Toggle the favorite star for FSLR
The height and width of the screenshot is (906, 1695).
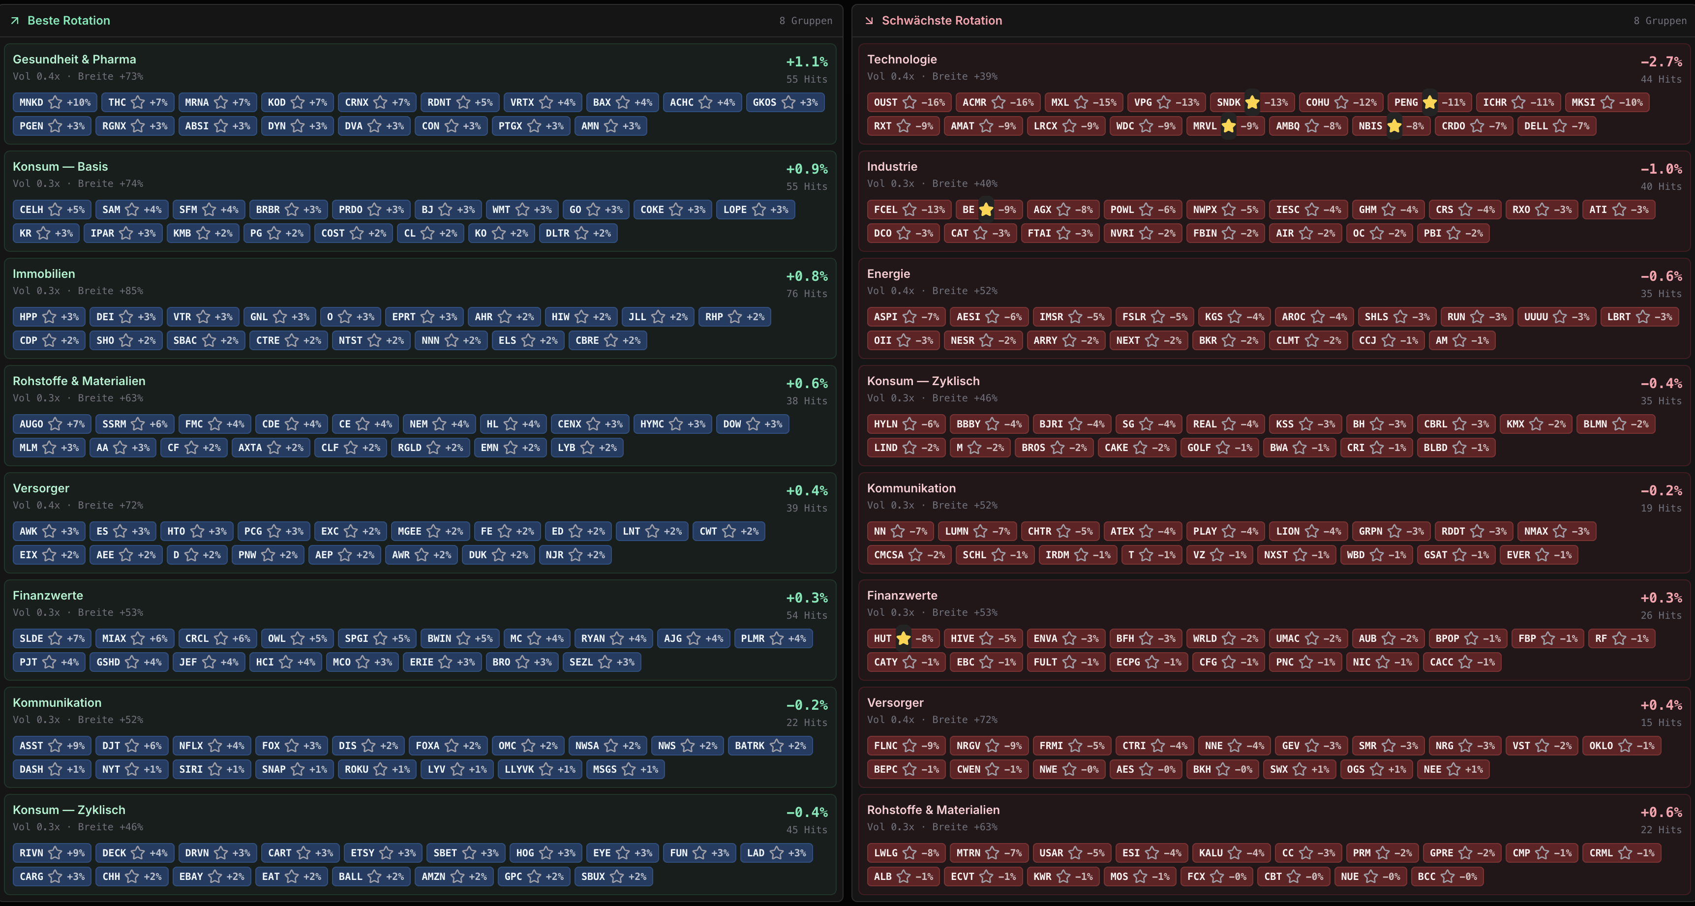[1158, 316]
